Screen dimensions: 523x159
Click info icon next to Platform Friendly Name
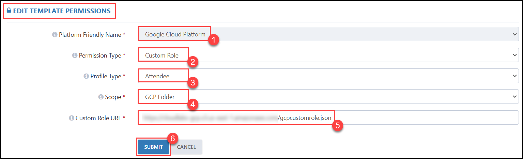tap(55, 35)
